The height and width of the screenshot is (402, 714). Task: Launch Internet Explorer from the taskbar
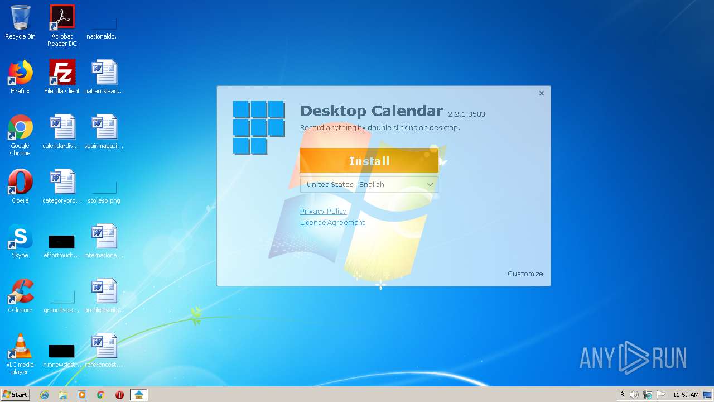[x=44, y=395]
